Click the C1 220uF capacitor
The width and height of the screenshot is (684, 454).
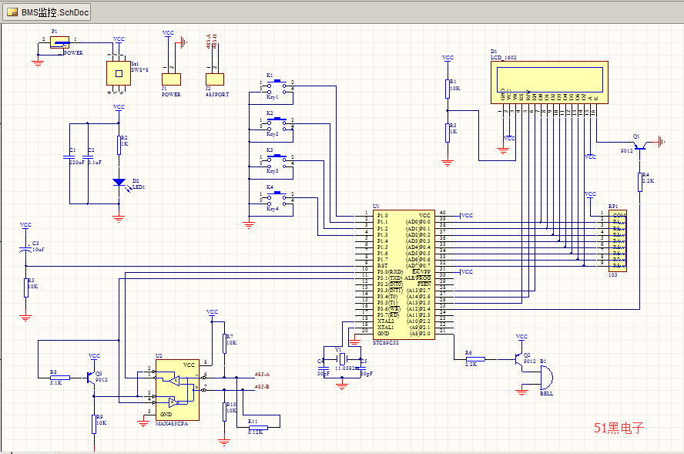point(69,158)
